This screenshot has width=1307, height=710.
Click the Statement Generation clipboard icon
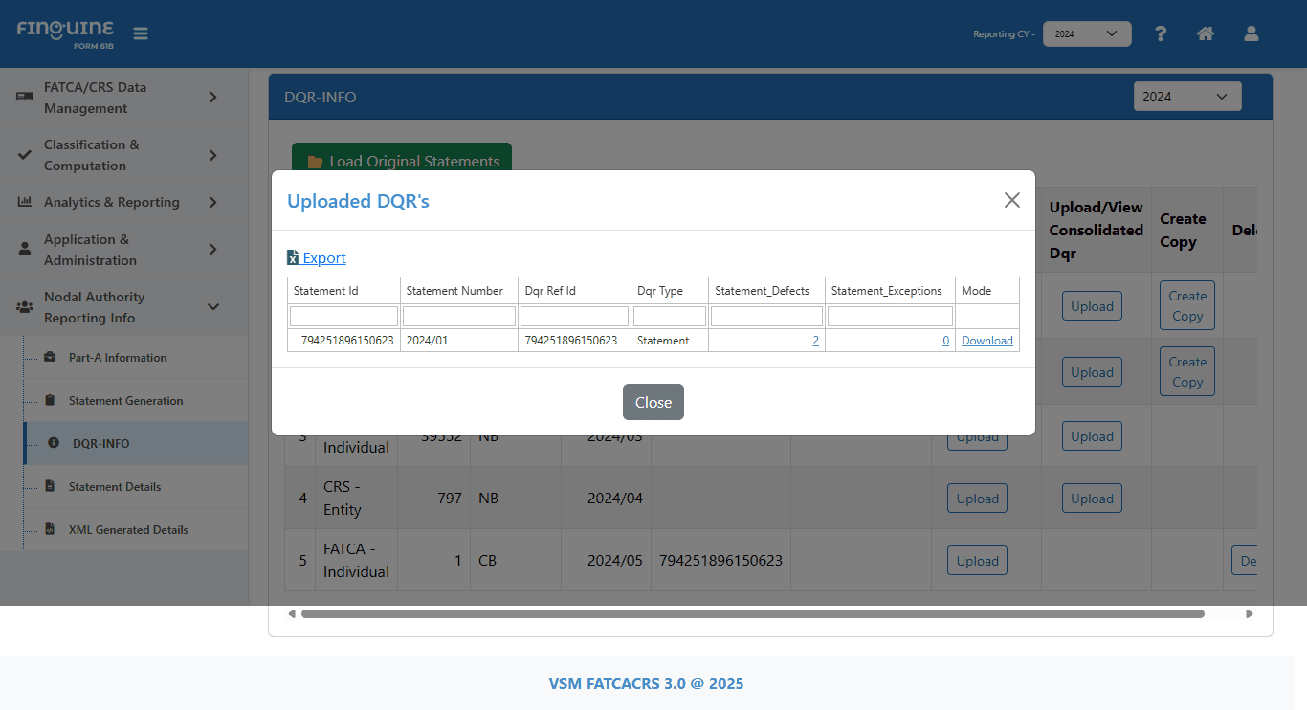[50, 401]
